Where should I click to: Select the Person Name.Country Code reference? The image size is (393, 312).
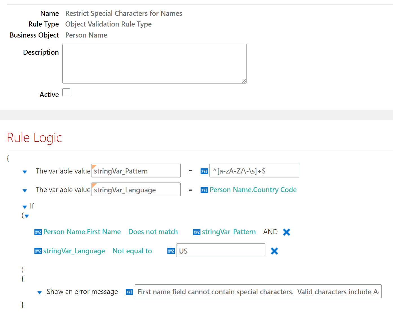coord(253,190)
